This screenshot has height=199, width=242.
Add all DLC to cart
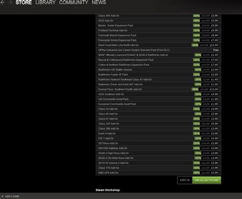[x=207, y=180]
